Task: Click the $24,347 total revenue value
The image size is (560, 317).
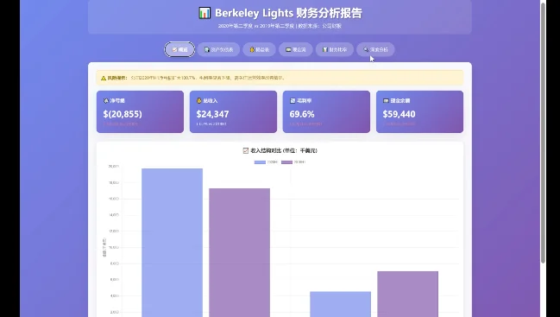Action: [213, 114]
